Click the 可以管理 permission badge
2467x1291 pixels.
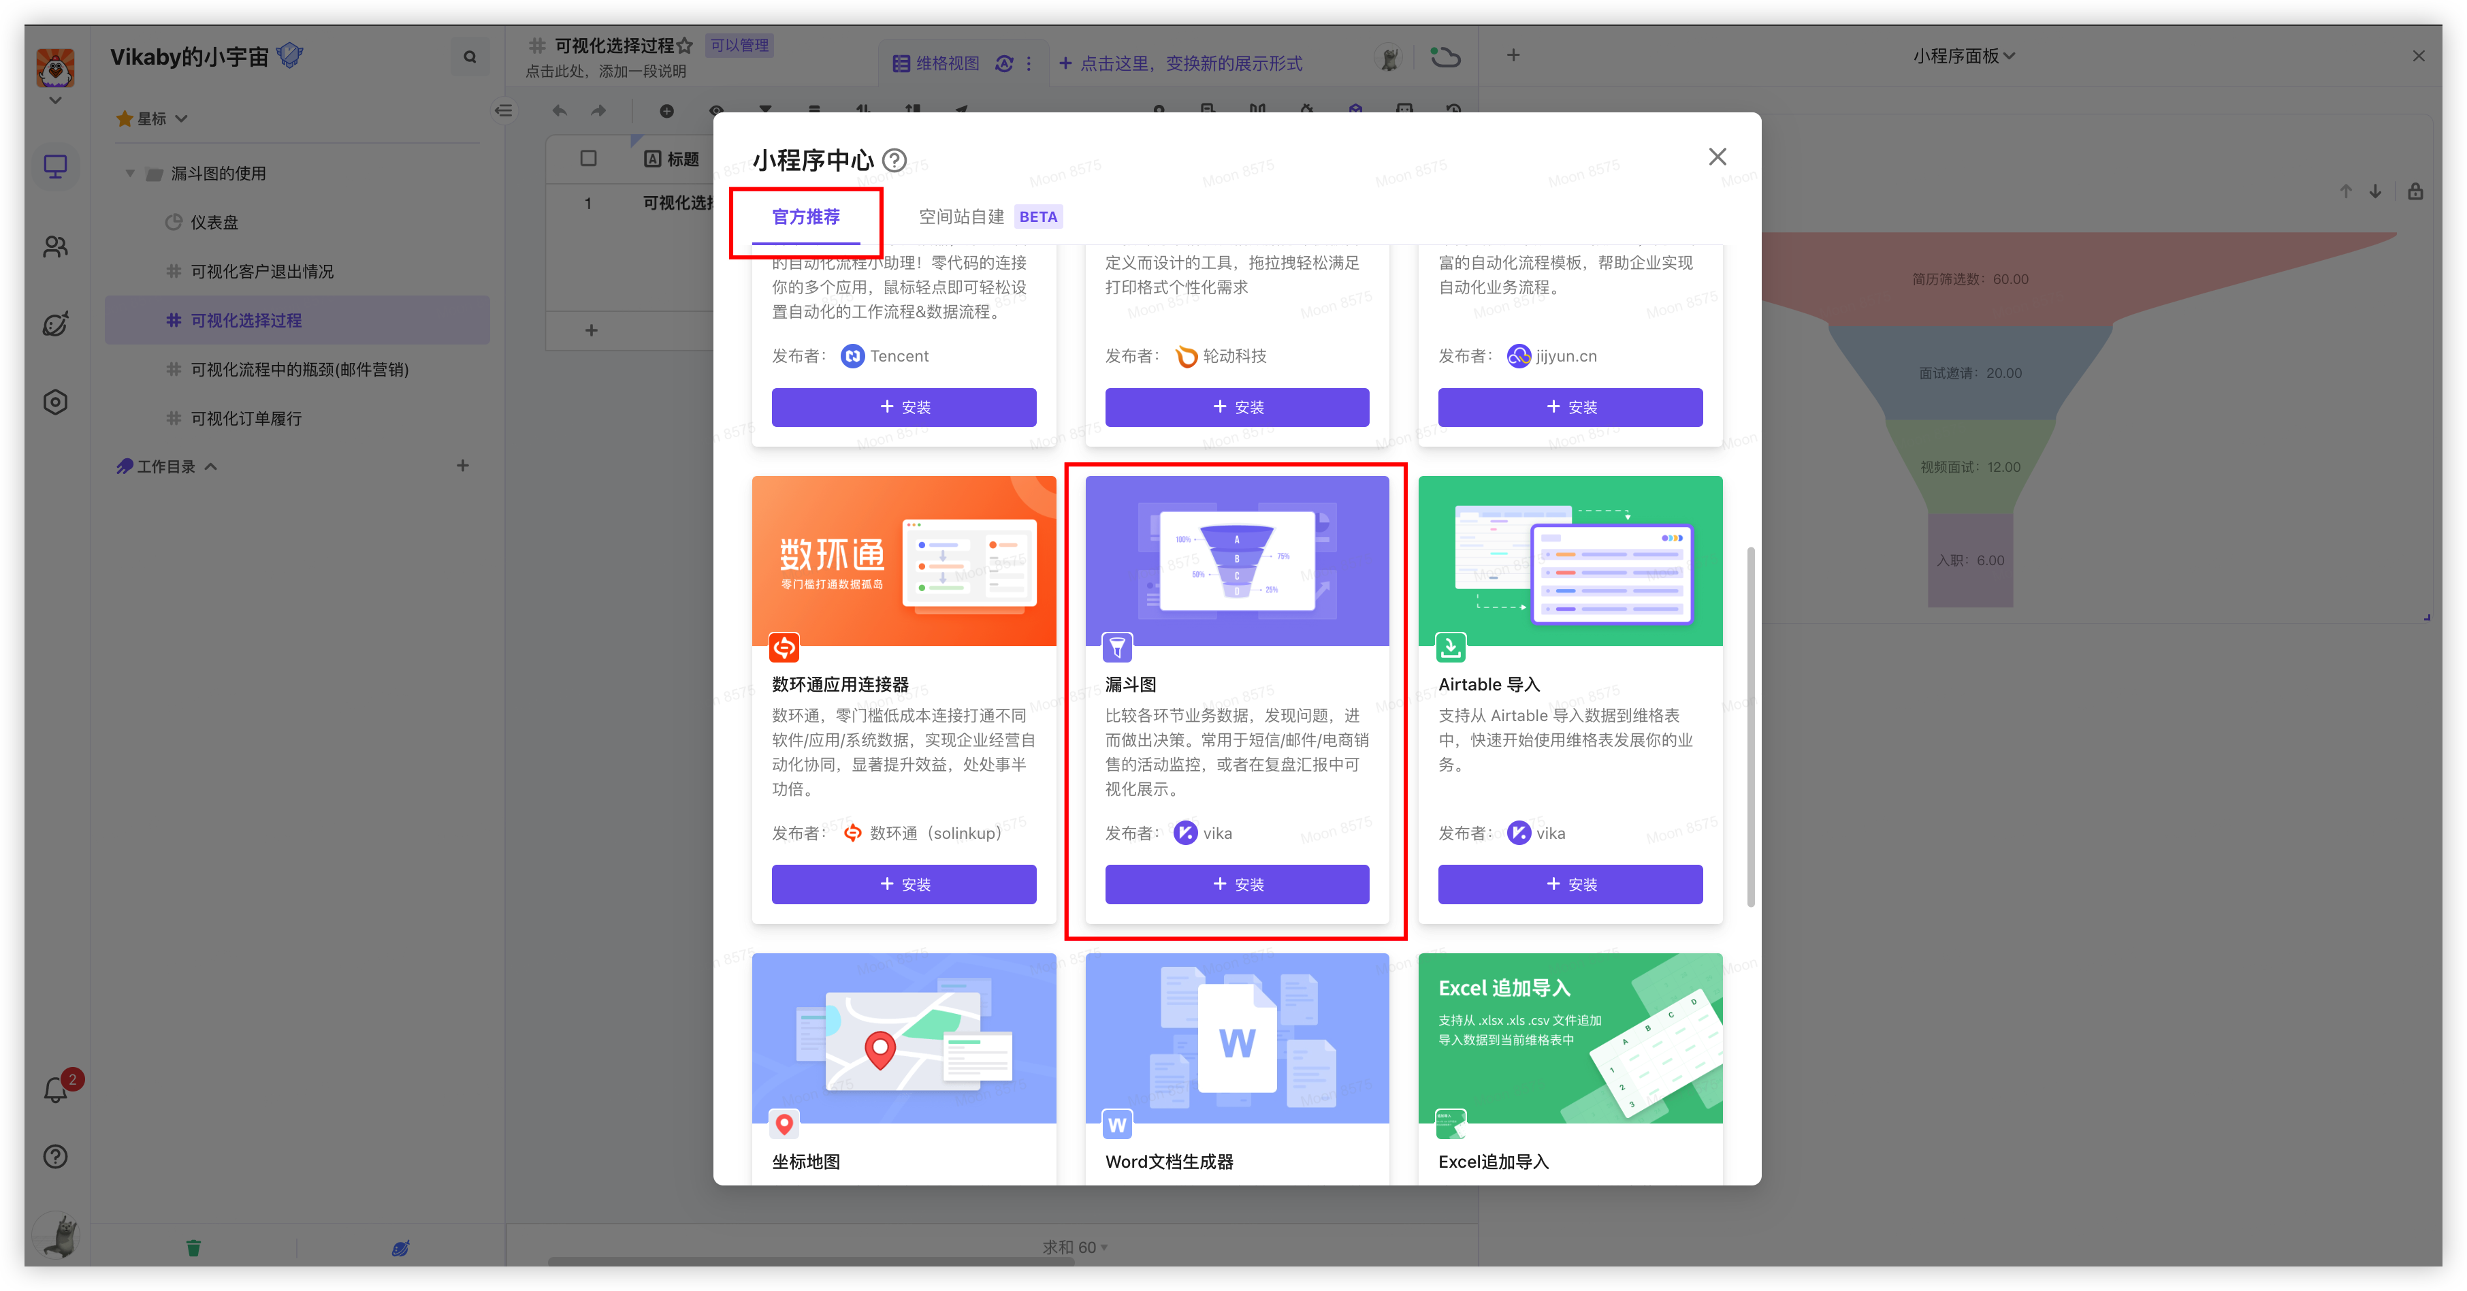point(740,45)
